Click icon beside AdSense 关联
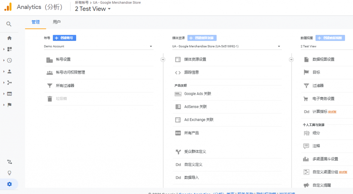The image size is (353, 194). 178,107
